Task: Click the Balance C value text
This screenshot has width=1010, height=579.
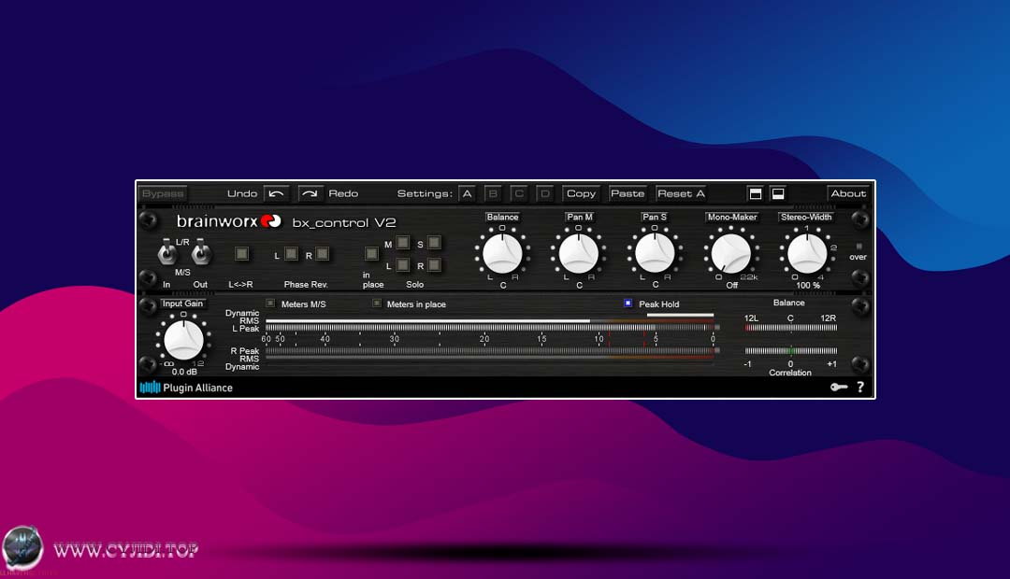Action: (x=503, y=285)
